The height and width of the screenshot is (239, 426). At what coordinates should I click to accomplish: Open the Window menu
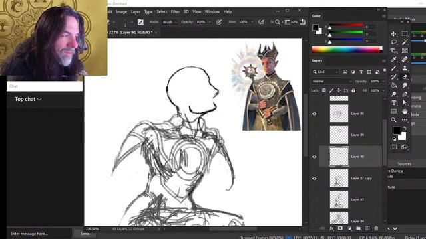click(x=212, y=12)
